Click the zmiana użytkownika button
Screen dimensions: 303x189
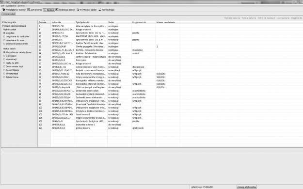point(247,187)
